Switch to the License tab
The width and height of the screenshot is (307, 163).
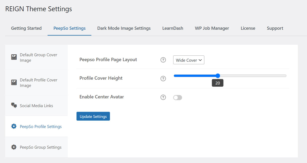coord(248,28)
